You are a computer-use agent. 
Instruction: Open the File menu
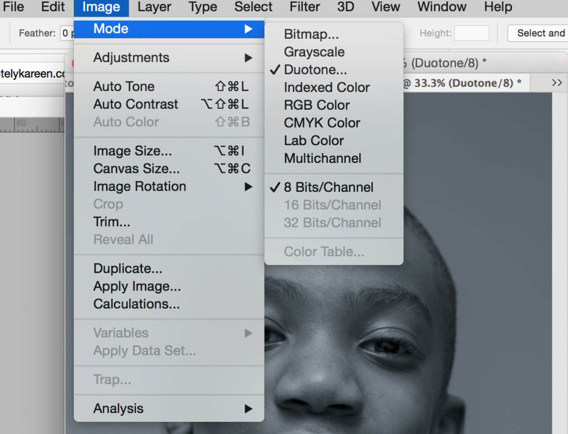pyautogui.click(x=12, y=7)
